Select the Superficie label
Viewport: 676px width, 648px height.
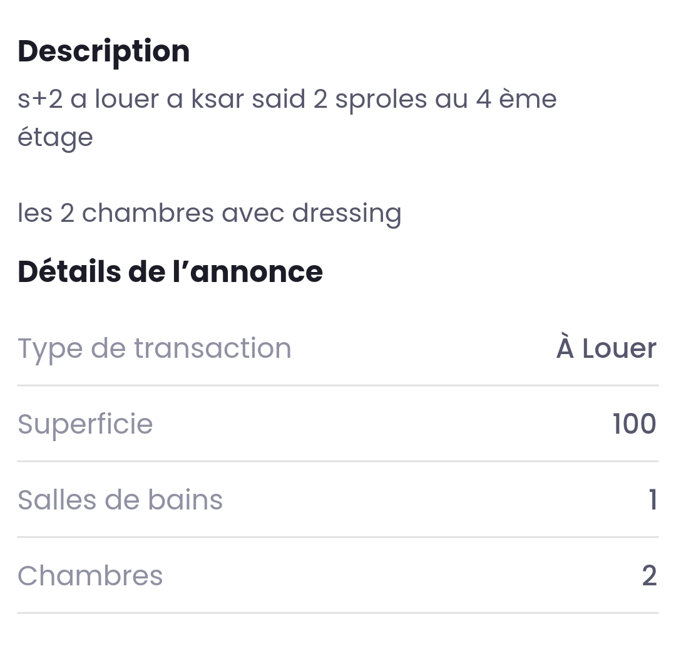(85, 424)
